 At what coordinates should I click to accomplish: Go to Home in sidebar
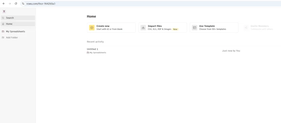tap(18, 24)
